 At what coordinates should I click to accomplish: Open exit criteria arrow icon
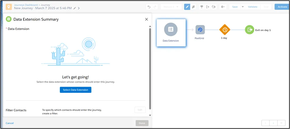point(208,7)
